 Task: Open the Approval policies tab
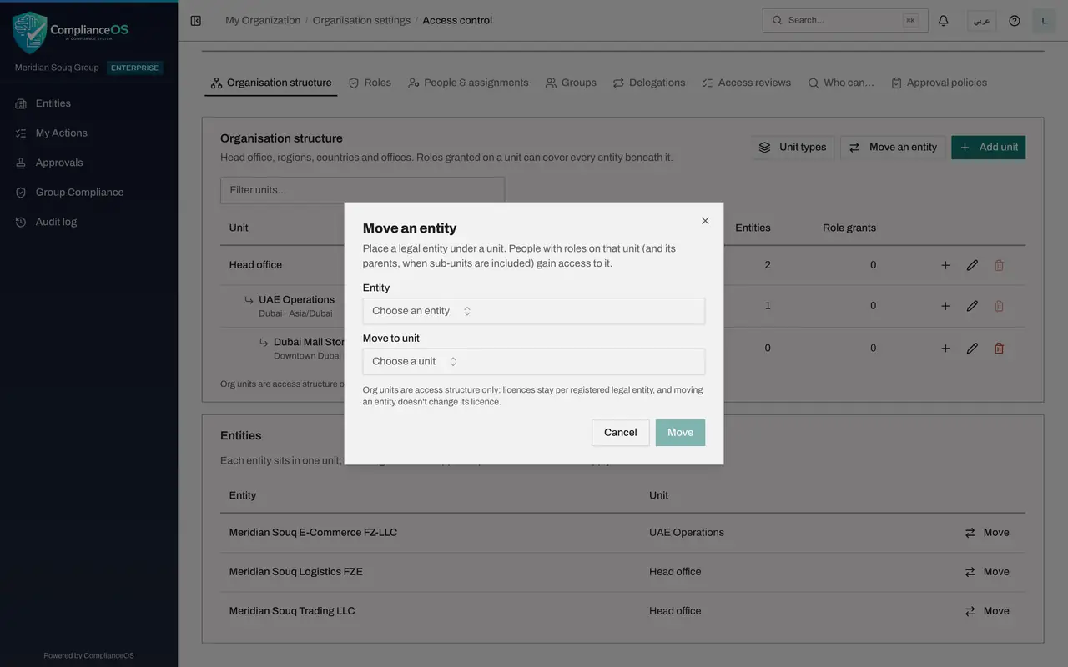tap(939, 83)
